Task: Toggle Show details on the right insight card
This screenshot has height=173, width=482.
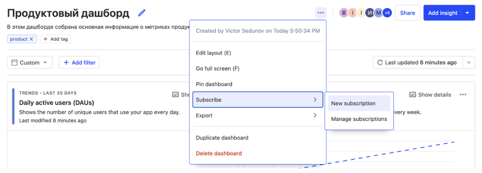Action: click(430, 95)
